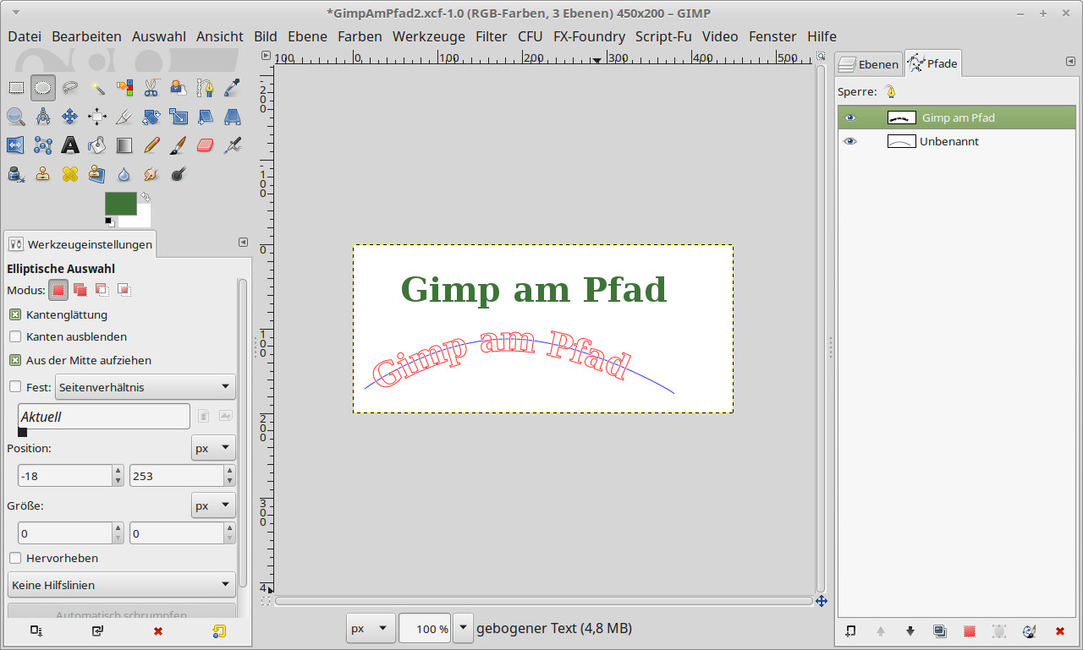Select the Unbenannt path row
Image resolution: width=1083 pixels, height=650 pixels.
click(x=956, y=141)
